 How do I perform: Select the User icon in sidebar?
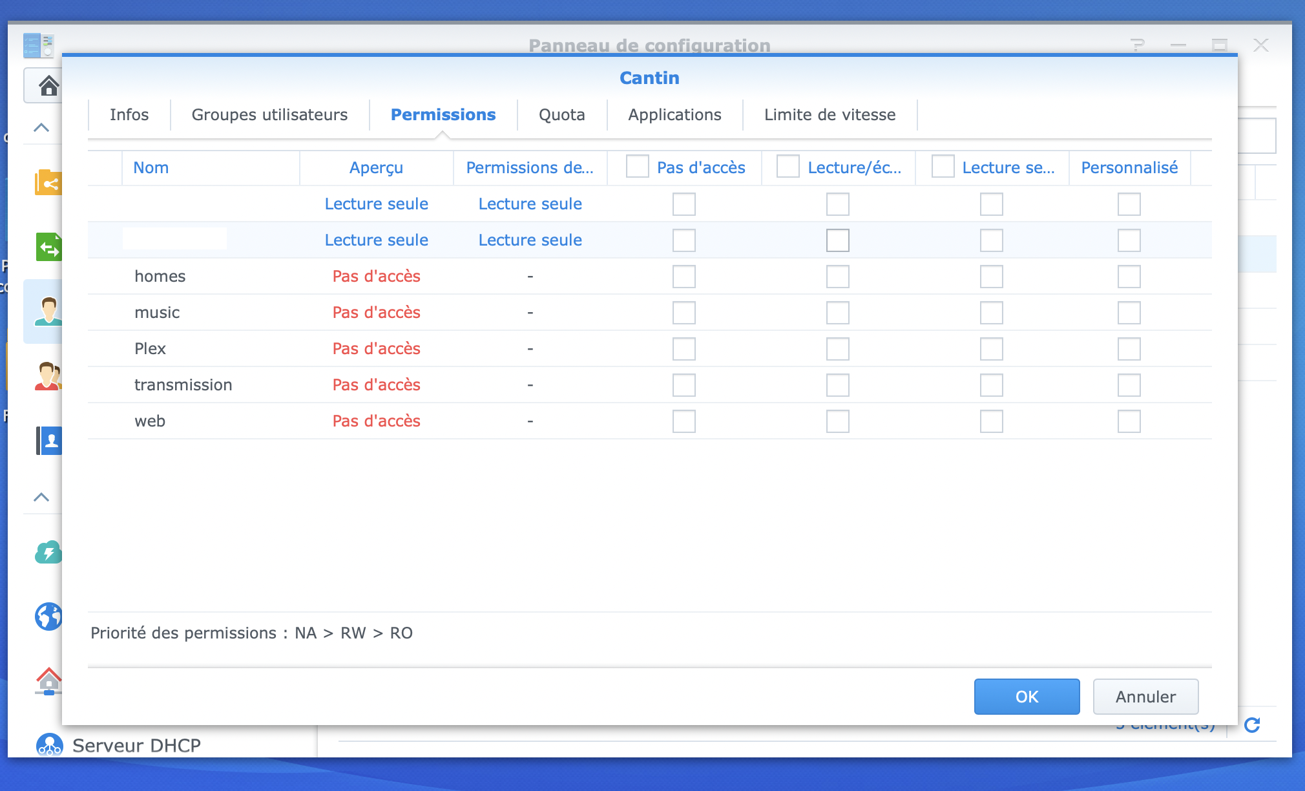click(x=48, y=311)
